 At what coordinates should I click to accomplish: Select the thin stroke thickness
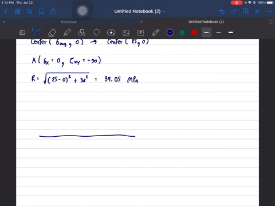[x=219, y=33]
